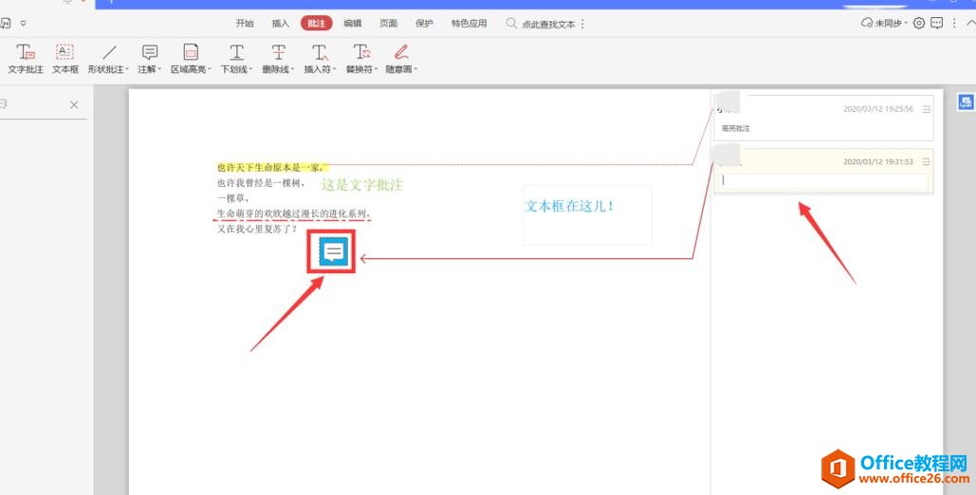Image resolution: width=976 pixels, height=495 pixels.
Task: Click the 点此查找文本 search field
Action: click(x=548, y=25)
